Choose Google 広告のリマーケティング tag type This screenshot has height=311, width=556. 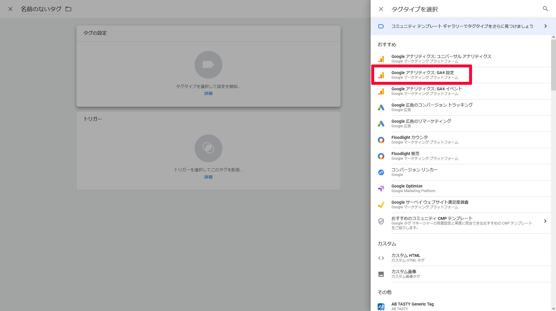(x=461, y=124)
